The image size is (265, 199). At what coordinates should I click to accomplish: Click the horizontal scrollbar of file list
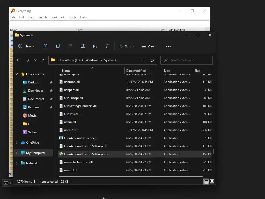pyautogui.click(x=131, y=176)
